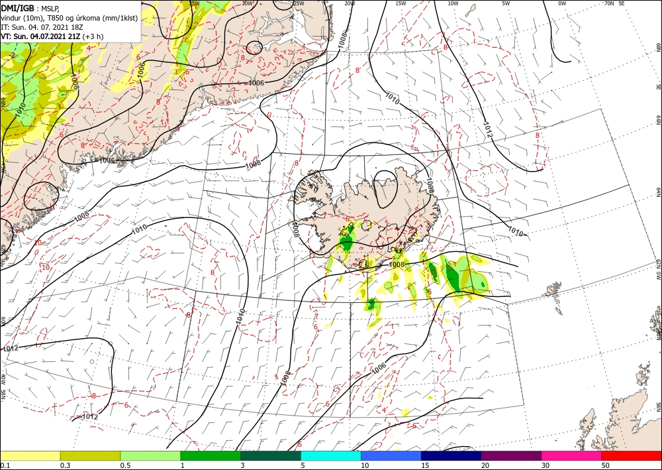Image resolution: width=662 pixels, height=470 pixels.
Task: Click the '30' legend value
Action: tap(546, 465)
